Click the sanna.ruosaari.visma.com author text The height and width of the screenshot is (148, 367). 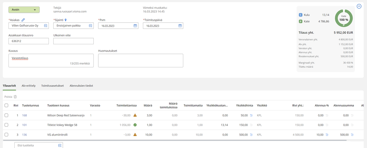(70, 11)
